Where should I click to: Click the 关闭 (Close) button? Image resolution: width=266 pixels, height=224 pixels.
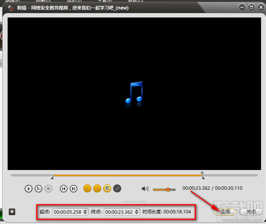click(251, 212)
